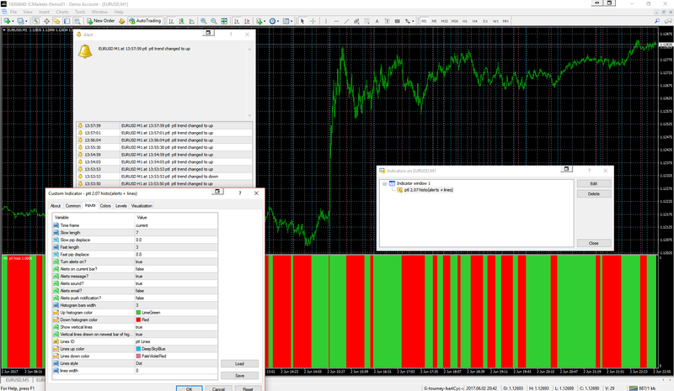Open the Lines style Dot value dropdown

click(x=140, y=363)
